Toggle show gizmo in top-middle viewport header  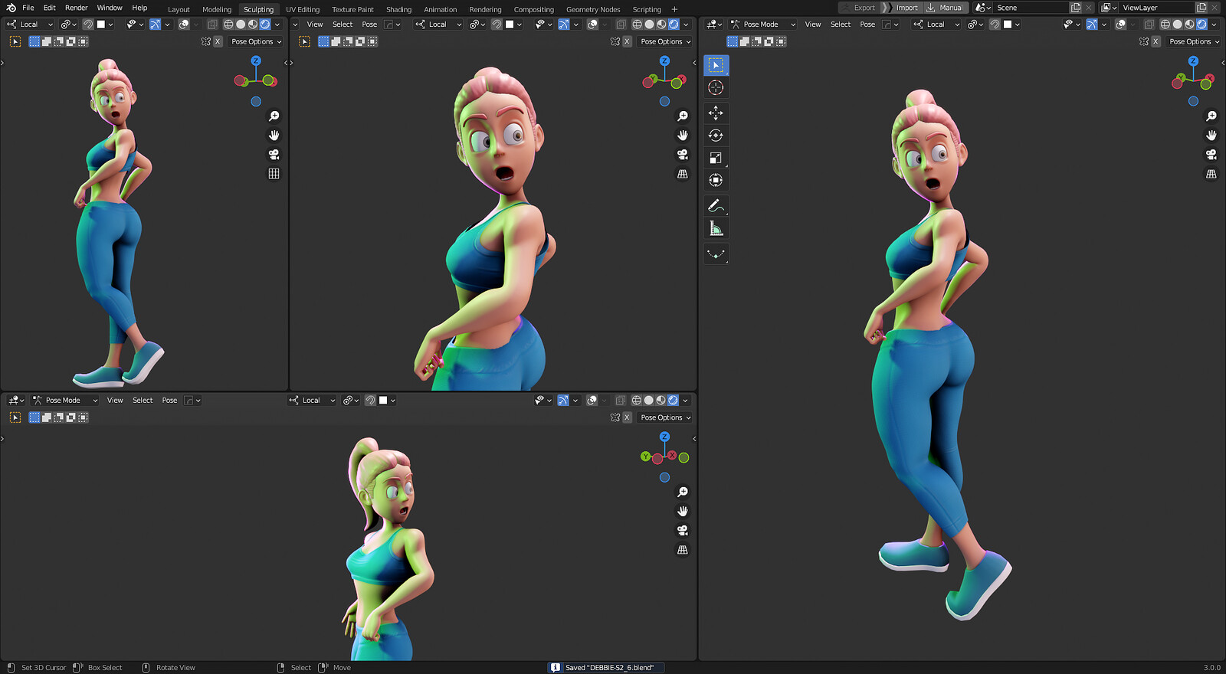(564, 25)
